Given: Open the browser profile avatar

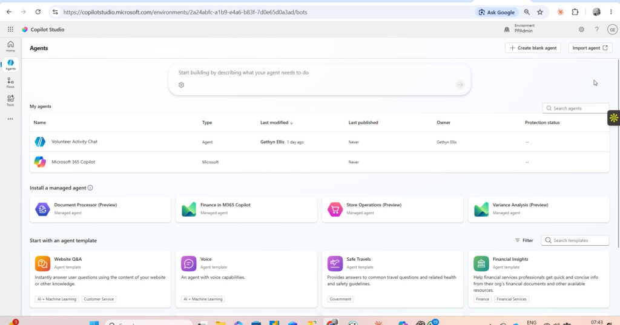Looking at the screenshot, I should 596,12.
